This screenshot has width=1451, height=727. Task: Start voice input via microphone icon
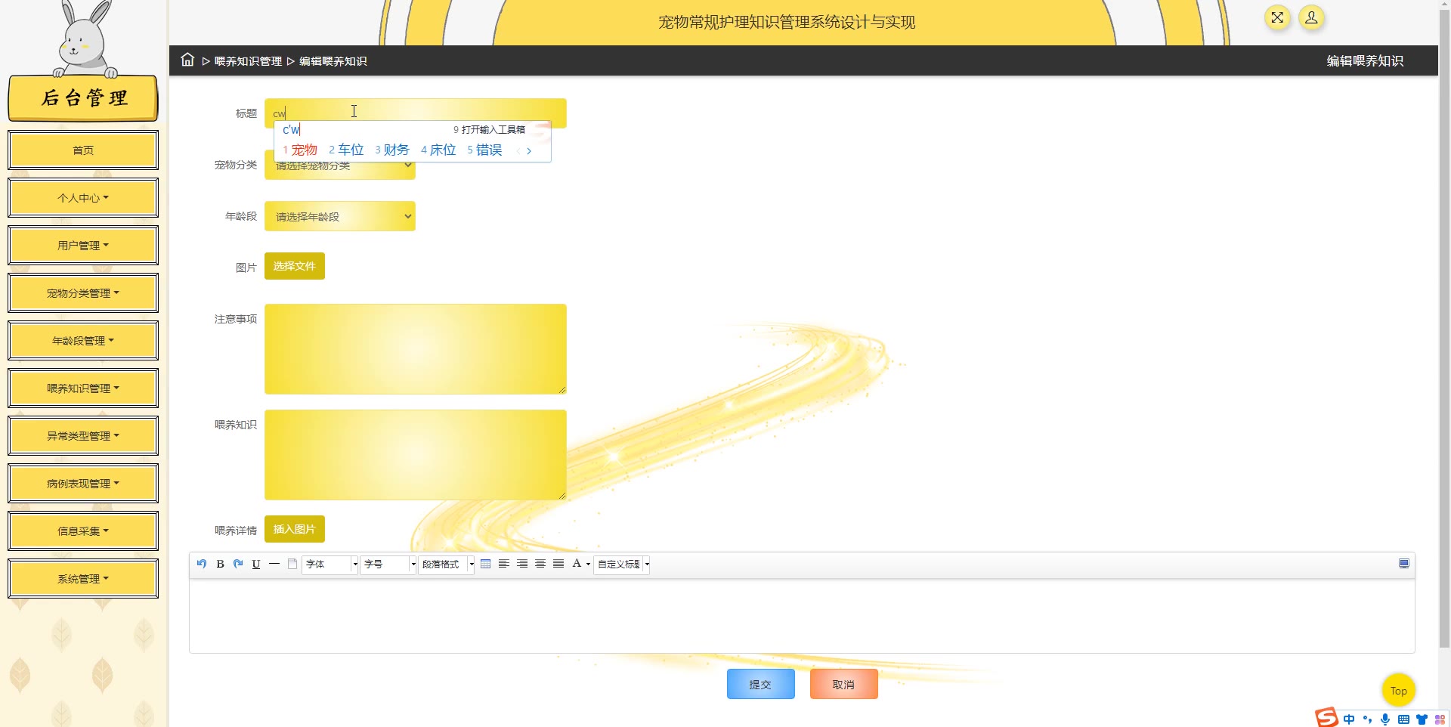click(x=1385, y=719)
